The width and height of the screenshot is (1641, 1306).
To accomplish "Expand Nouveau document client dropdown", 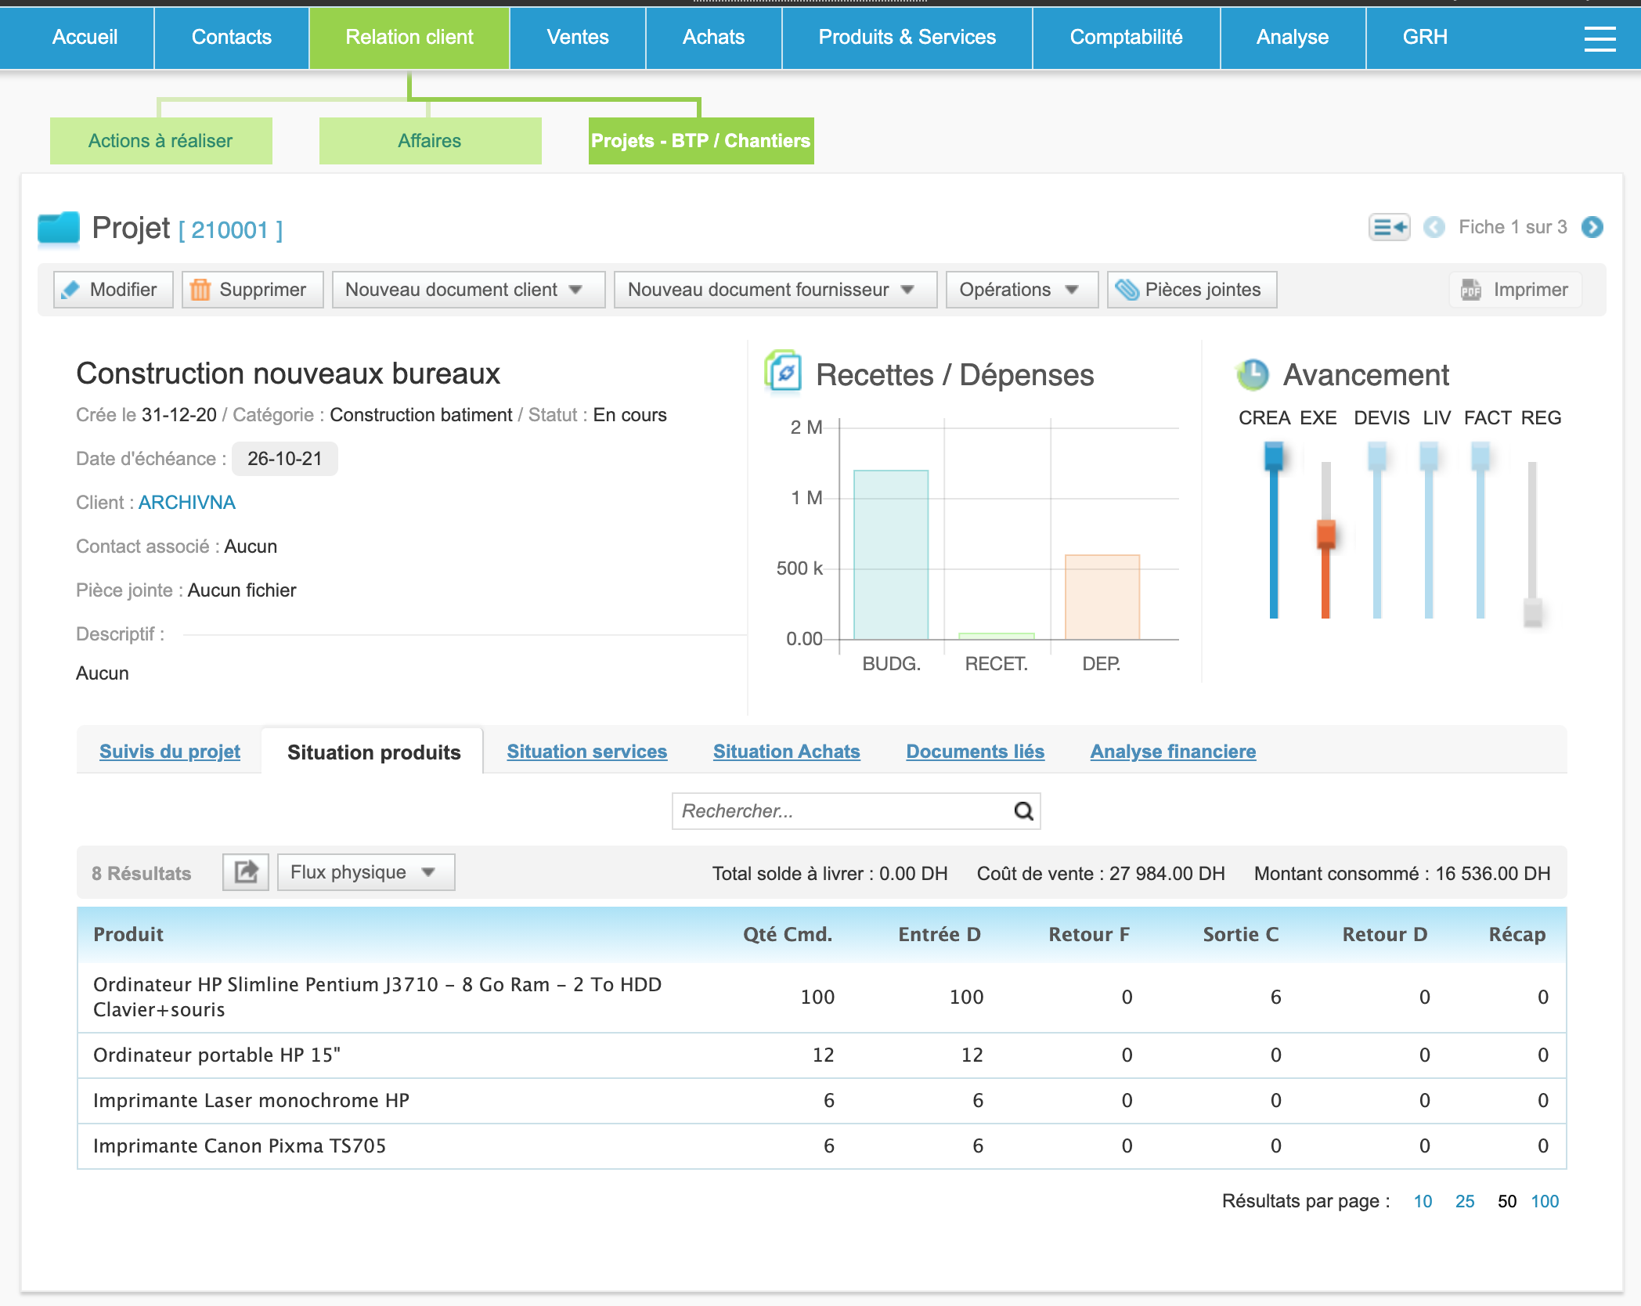I will (x=467, y=290).
